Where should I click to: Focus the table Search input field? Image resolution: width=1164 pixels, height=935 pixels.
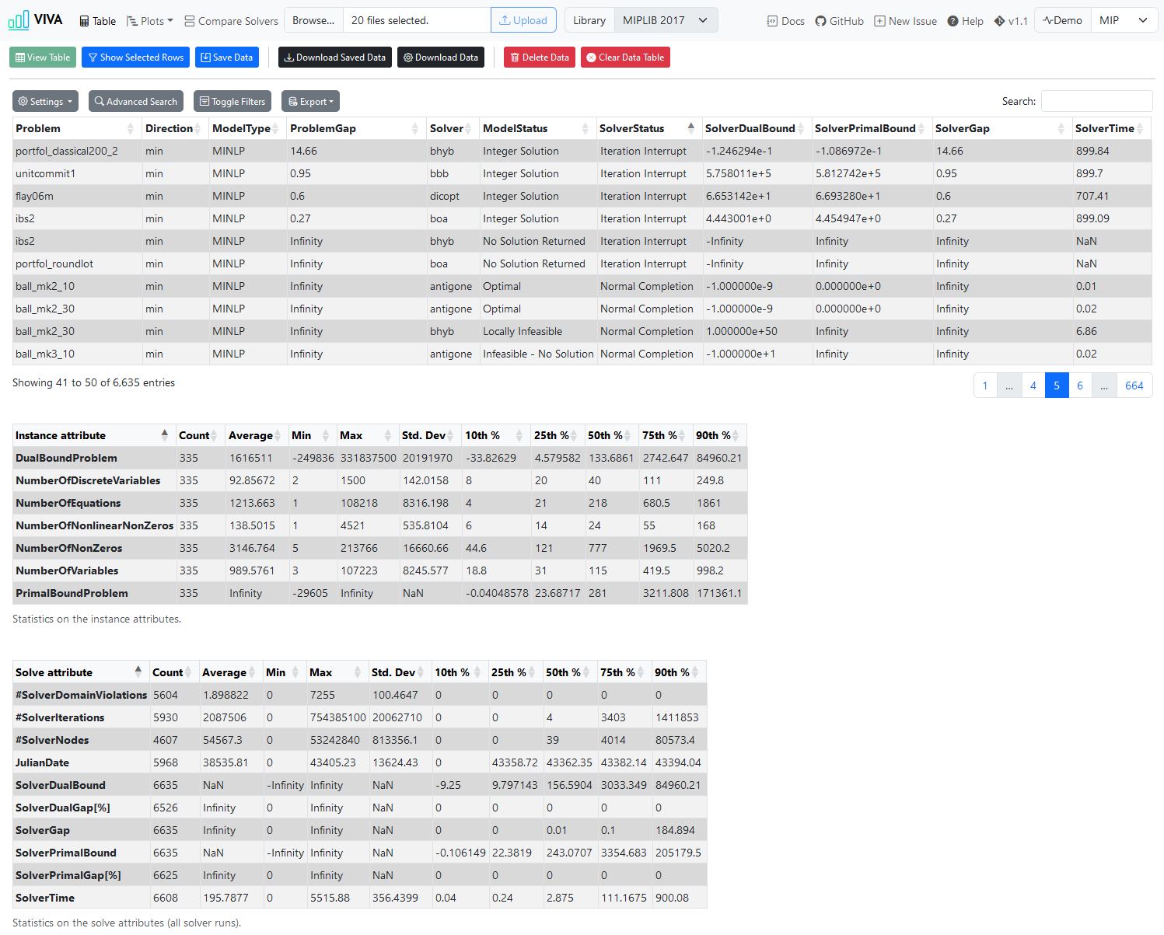click(1096, 101)
